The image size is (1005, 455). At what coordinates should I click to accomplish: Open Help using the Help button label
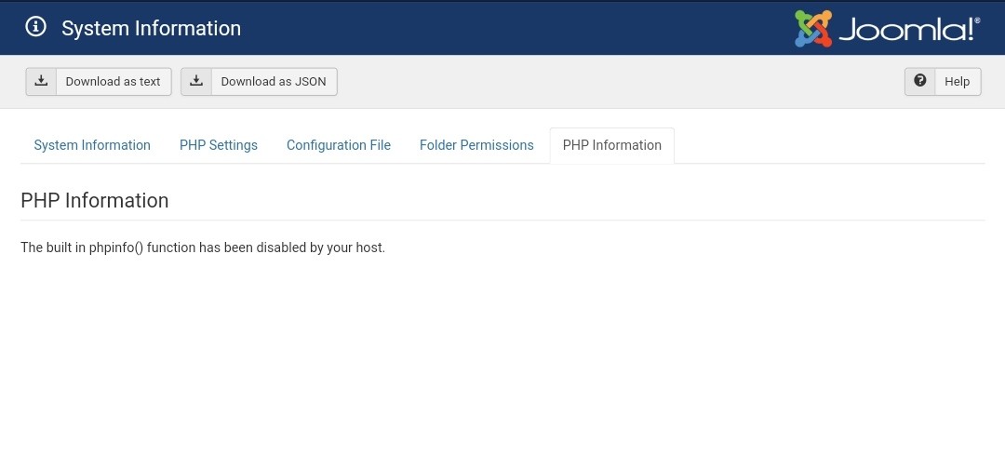[957, 82]
